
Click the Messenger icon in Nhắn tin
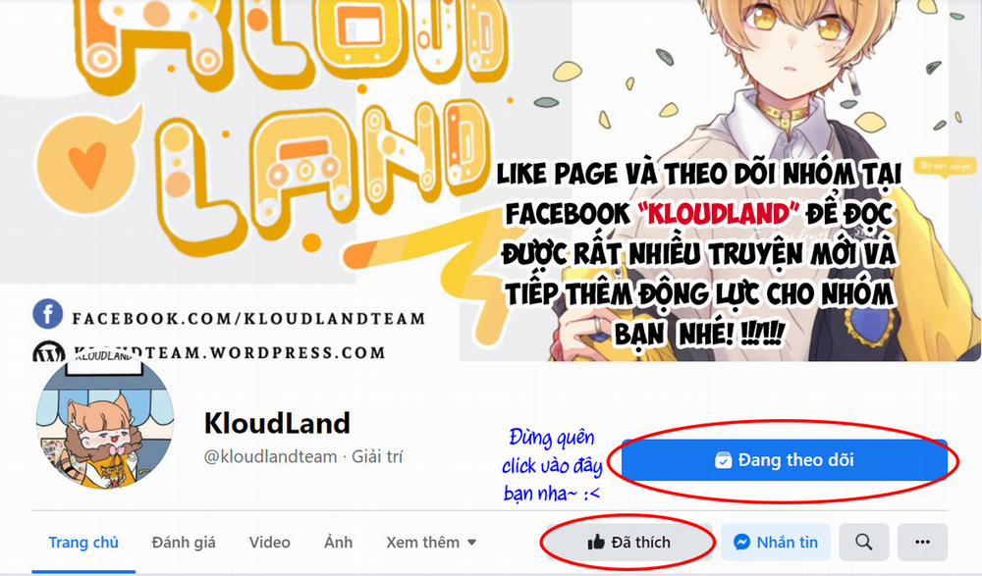(742, 543)
